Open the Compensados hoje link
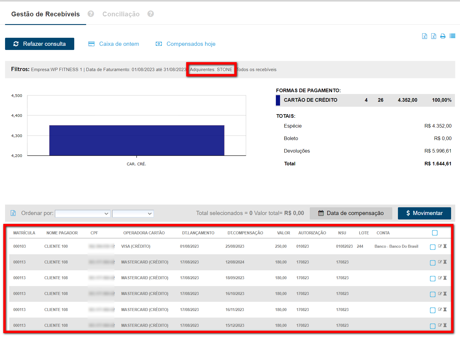The height and width of the screenshot is (339, 460). click(191, 44)
